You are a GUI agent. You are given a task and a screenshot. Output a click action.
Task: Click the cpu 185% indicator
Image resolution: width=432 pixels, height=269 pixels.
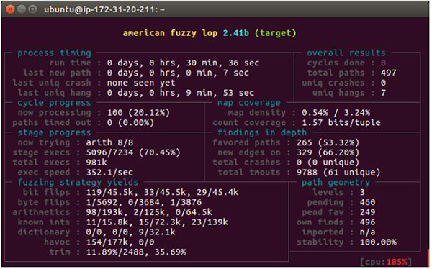[x=386, y=262]
